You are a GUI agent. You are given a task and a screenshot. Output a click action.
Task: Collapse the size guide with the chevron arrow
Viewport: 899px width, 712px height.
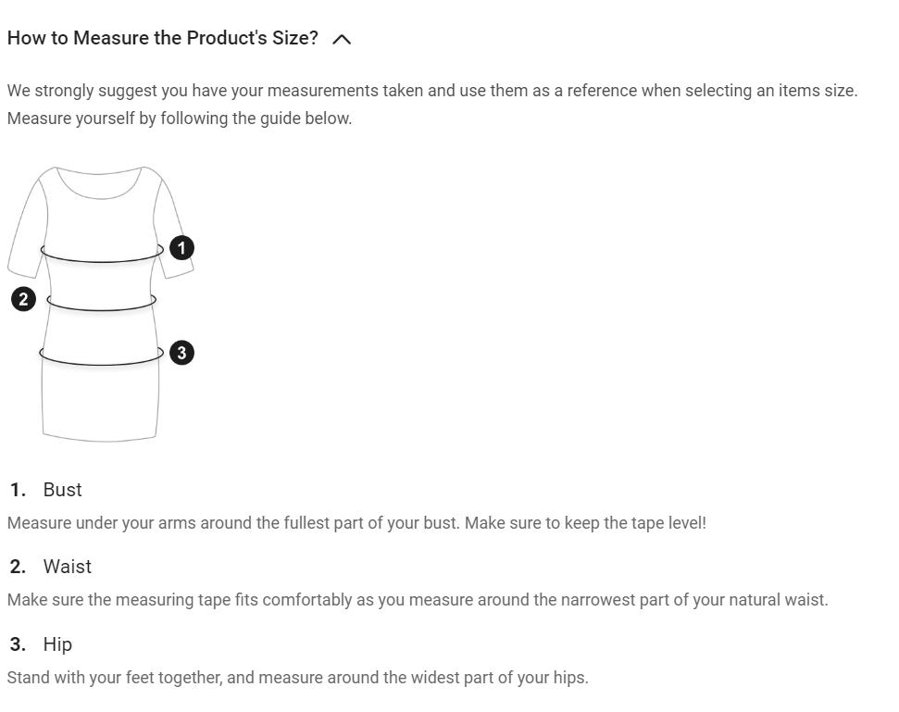(342, 39)
